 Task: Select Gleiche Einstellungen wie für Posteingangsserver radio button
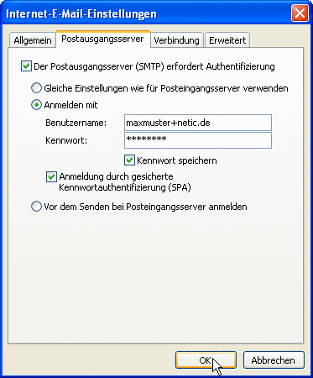[36, 88]
